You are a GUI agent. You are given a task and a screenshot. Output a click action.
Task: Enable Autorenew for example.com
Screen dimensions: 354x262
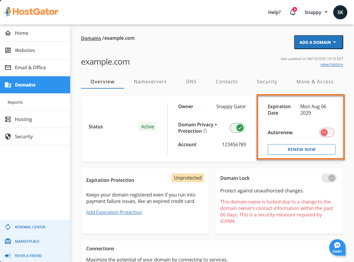coord(327,132)
